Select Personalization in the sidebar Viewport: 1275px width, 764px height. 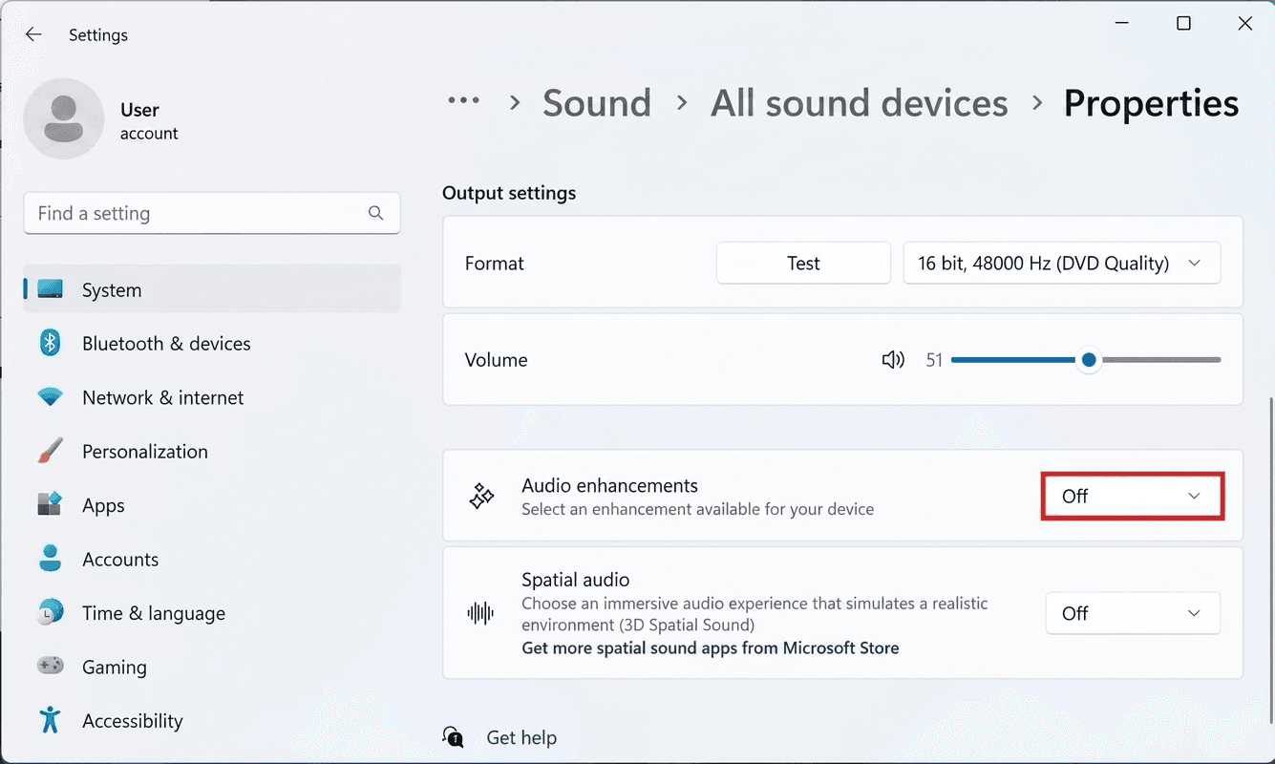(212, 451)
